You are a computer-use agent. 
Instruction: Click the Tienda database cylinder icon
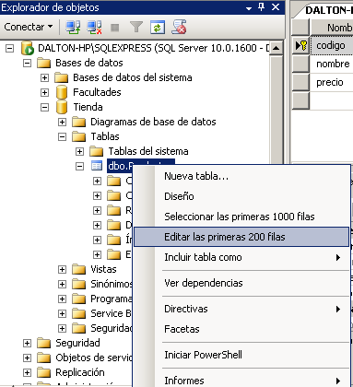tap(62, 107)
